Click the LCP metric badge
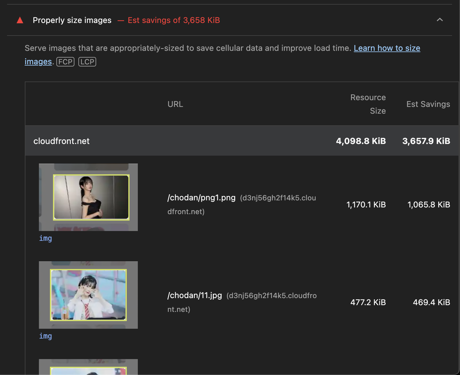460x375 pixels. tap(87, 62)
